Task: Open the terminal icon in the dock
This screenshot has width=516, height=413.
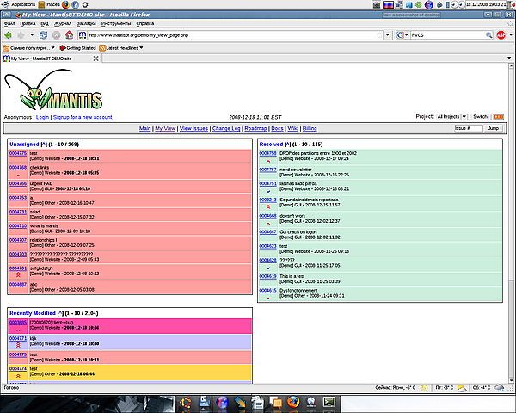Action: pyautogui.click(x=329, y=402)
